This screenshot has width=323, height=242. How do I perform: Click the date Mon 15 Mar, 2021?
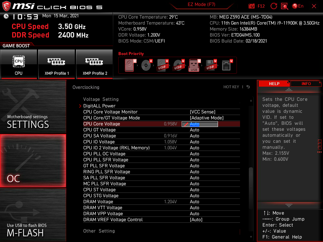pyautogui.click(x=60, y=16)
